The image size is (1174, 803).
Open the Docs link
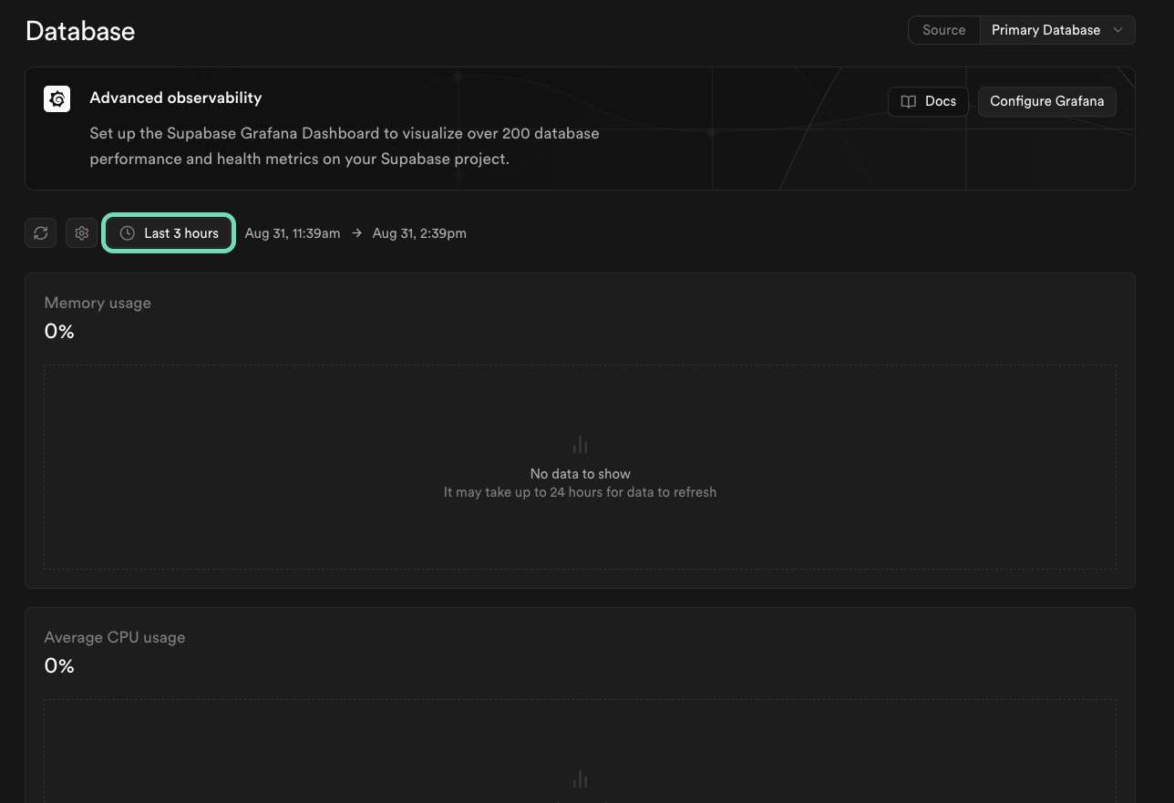[x=928, y=101]
